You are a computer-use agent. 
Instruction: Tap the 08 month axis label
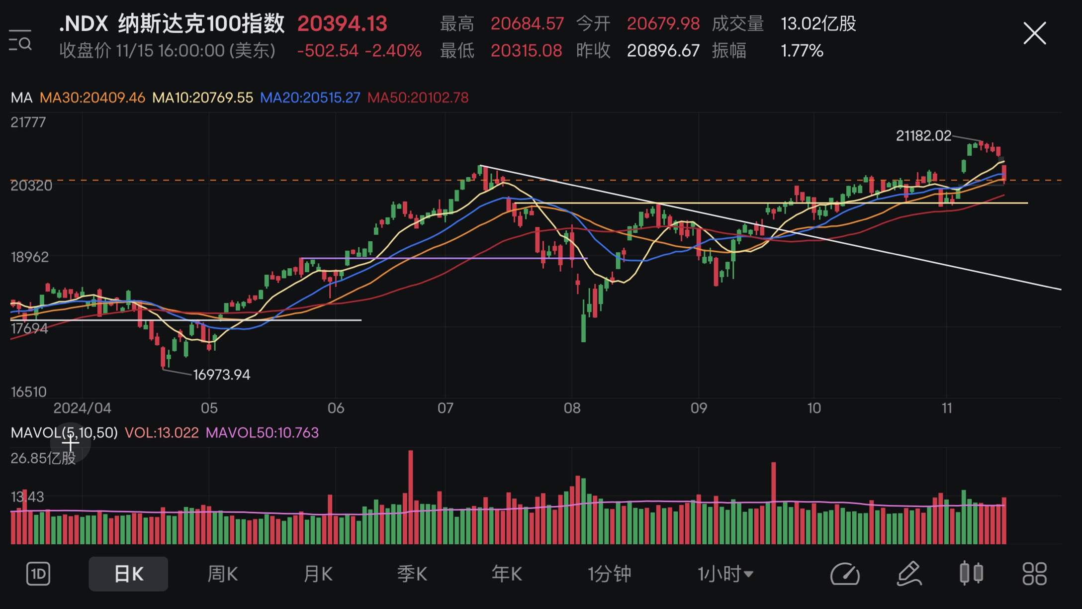coord(572,408)
